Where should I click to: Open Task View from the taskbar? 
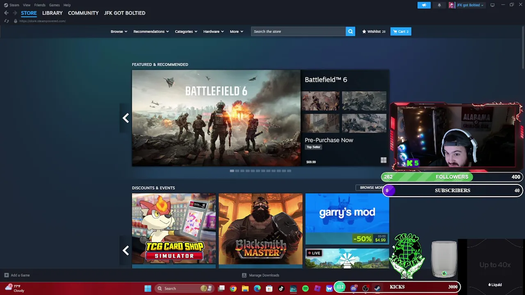pyautogui.click(x=221, y=288)
